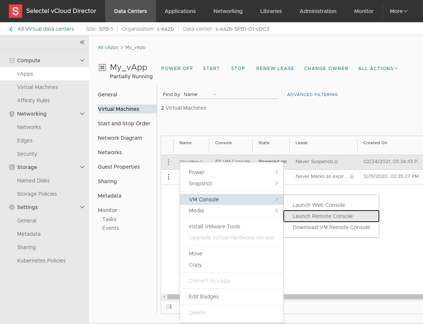The height and width of the screenshot is (324, 423).
Task: Choose Launch Remote Console
Action: pyautogui.click(x=331, y=216)
